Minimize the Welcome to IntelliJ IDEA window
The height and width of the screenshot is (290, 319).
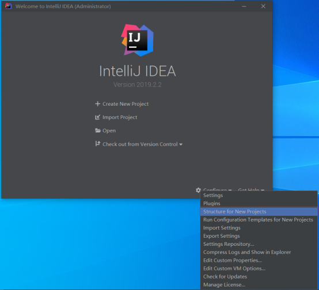244,6
